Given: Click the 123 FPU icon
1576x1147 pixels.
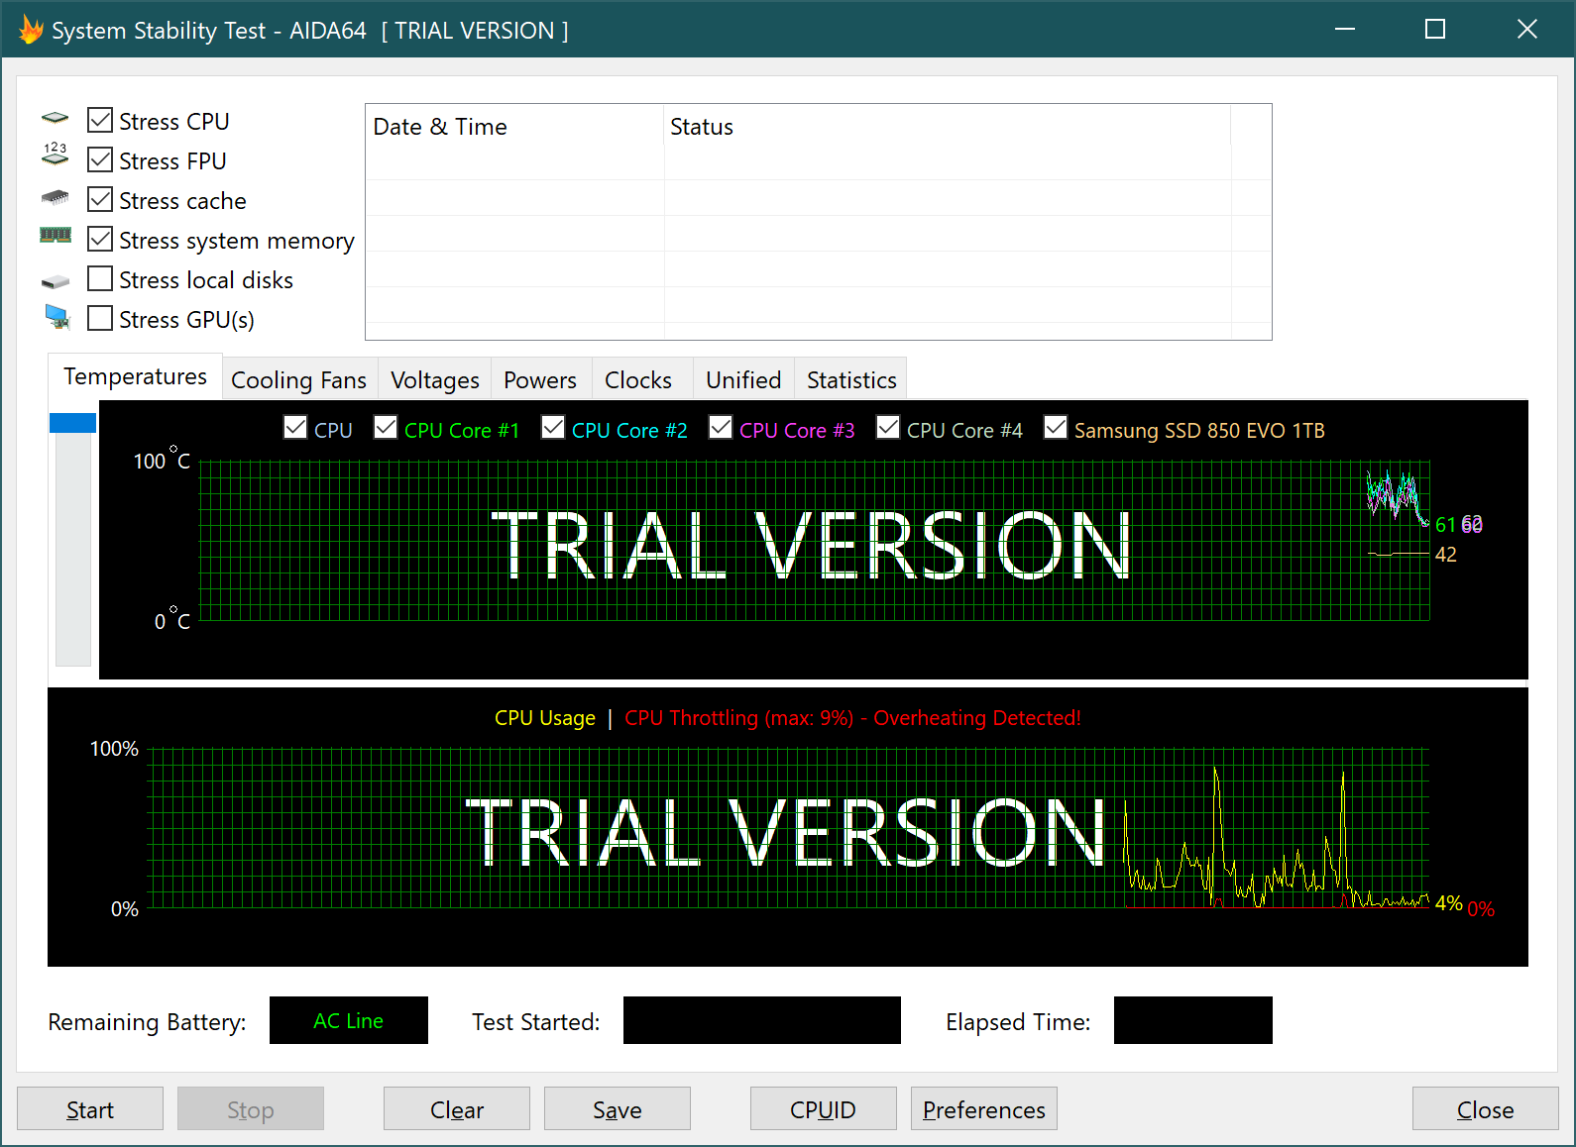Looking at the screenshot, I should tap(56, 154).
